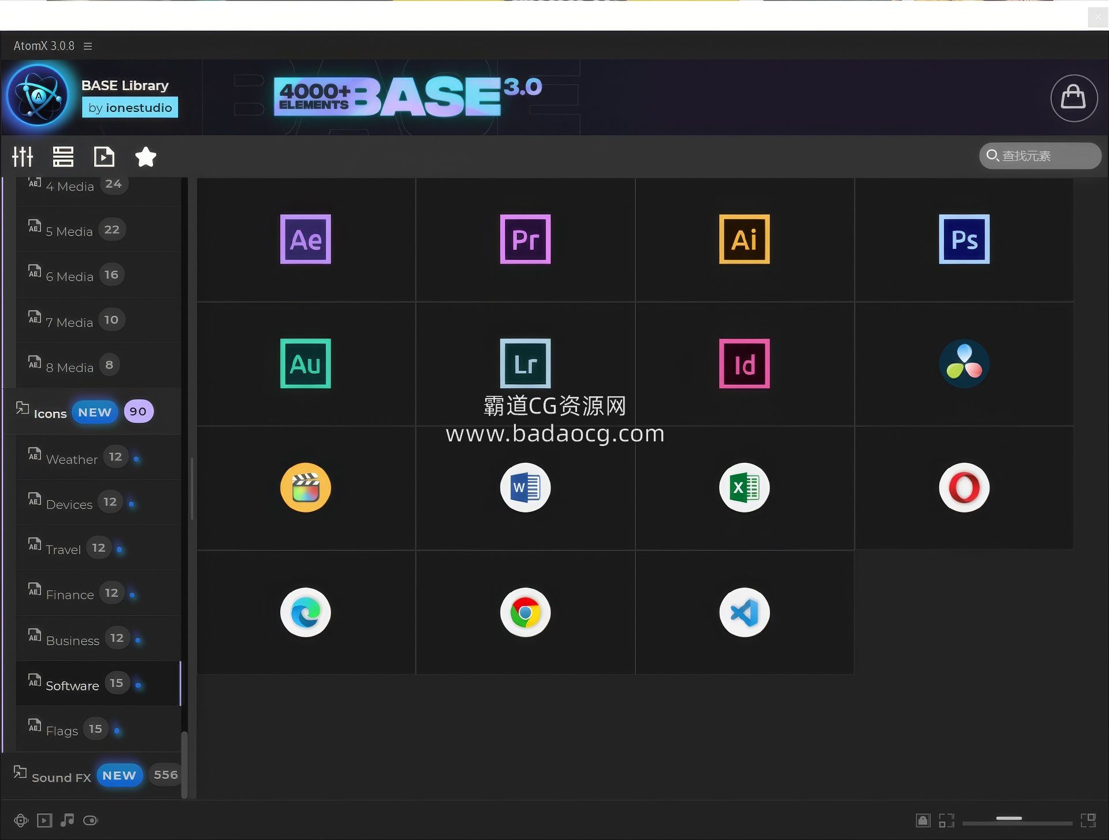Image resolution: width=1109 pixels, height=840 pixels.
Task: Select the Lightroom icon thumbnail
Action: point(525,363)
